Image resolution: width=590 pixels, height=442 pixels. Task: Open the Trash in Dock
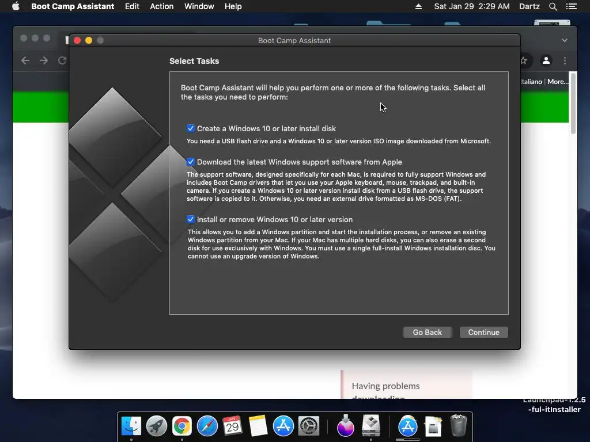click(458, 425)
